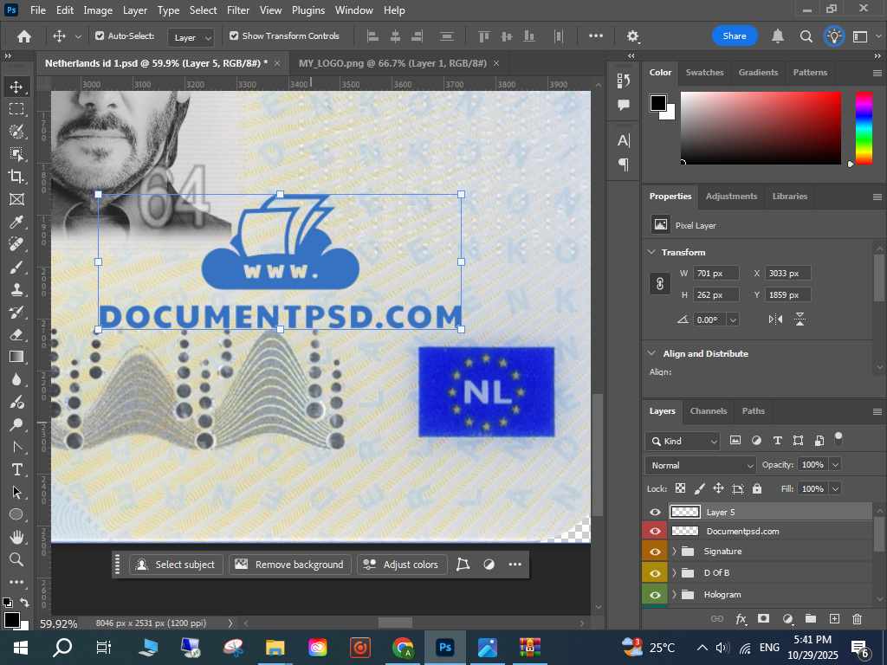Open the blend mode dropdown showing Normal

701,465
